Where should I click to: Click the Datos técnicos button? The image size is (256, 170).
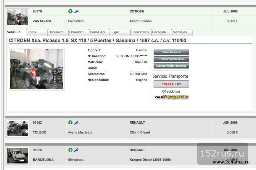pyautogui.click(x=171, y=52)
